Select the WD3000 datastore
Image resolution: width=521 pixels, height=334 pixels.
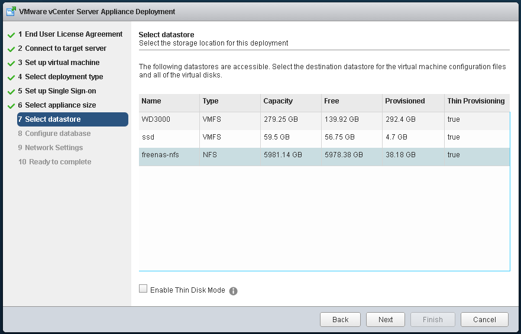(x=324, y=121)
